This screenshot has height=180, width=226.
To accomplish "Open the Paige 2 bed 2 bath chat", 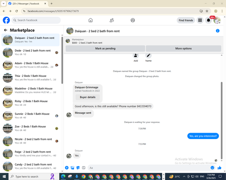I will 30,153.
